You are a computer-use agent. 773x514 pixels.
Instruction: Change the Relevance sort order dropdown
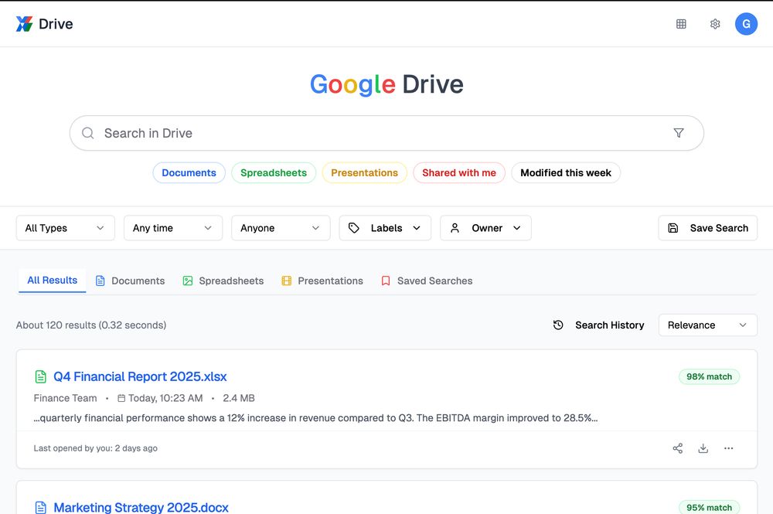coord(707,325)
